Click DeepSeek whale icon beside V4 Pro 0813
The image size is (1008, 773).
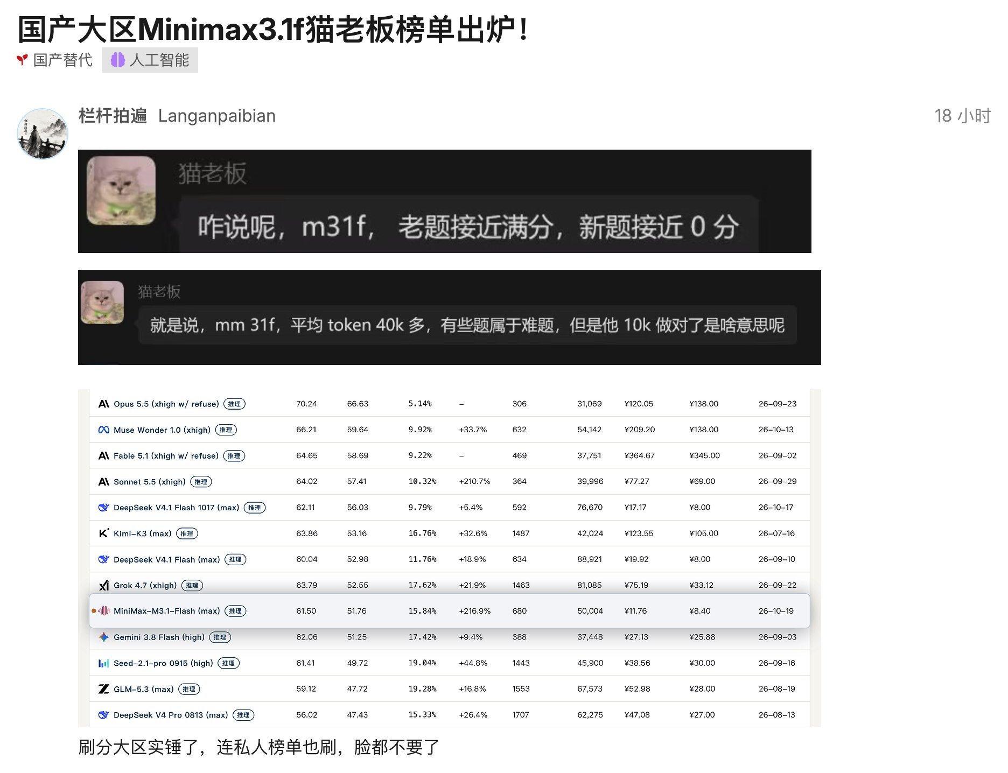[x=104, y=715]
